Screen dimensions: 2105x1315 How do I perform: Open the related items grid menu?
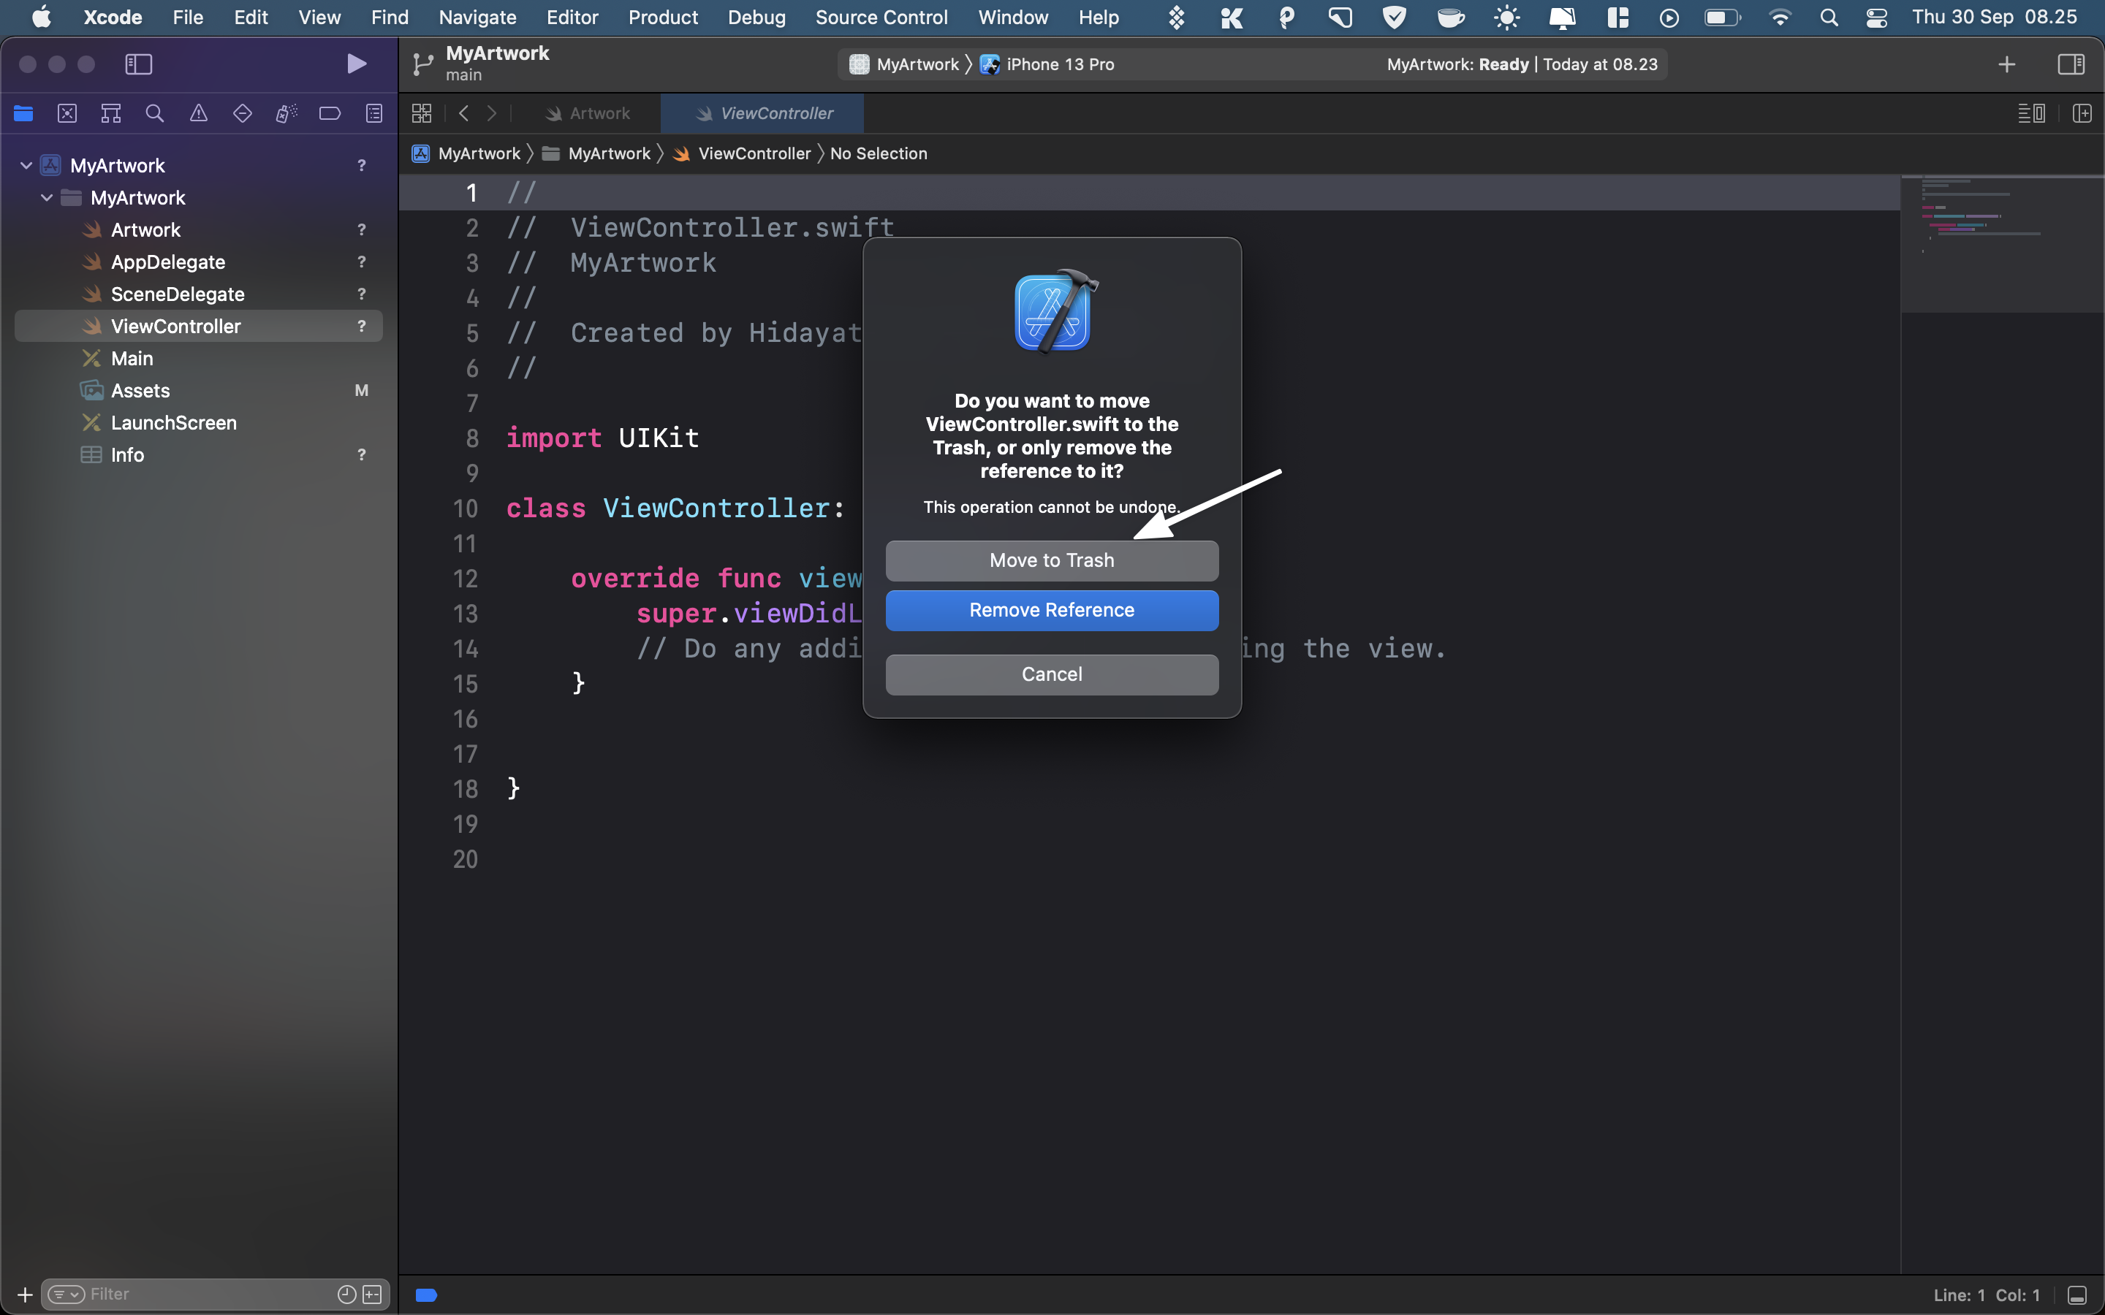coord(422,113)
